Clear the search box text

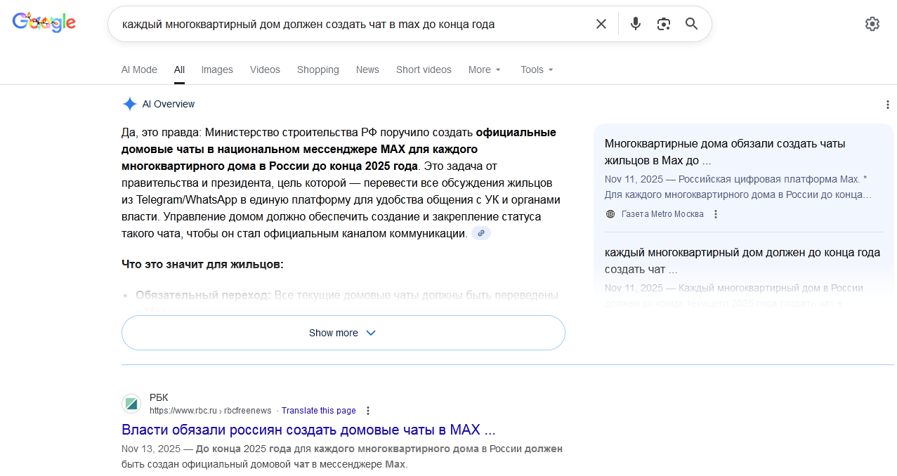pos(601,24)
